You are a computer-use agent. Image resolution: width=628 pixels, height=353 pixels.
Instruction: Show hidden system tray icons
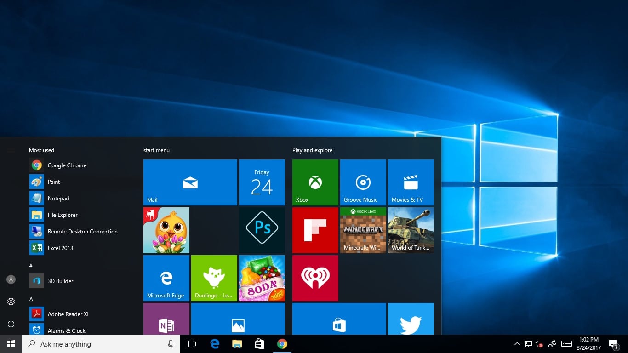coord(517,344)
